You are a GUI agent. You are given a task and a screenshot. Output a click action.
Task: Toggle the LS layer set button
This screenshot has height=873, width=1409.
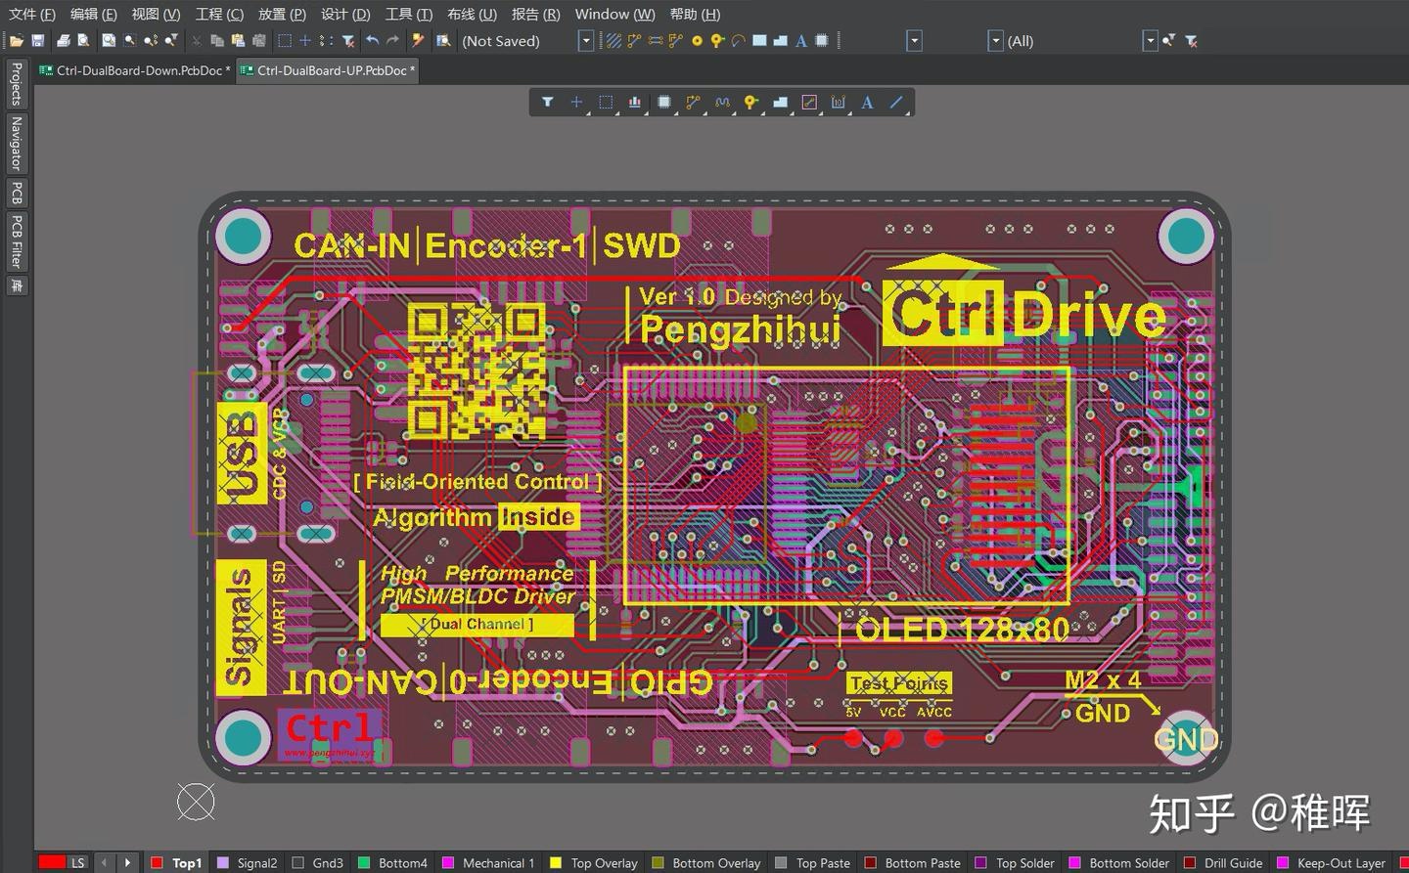pyautogui.click(x=77, y=863)
